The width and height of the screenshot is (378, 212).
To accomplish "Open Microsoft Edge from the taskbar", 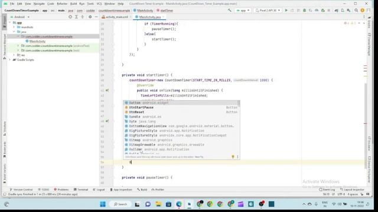I will (x=179, y=204).
